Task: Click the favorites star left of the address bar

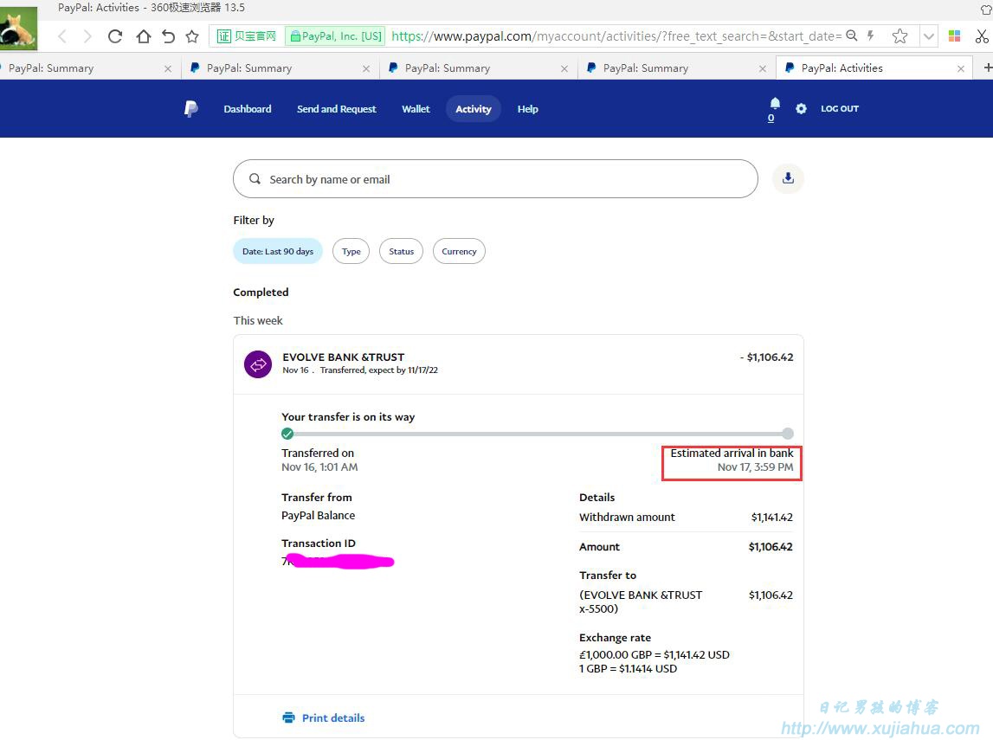Action: (x=192, y=36)
